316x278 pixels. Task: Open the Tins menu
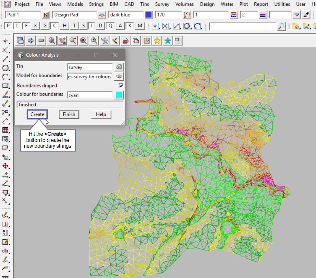145,4
